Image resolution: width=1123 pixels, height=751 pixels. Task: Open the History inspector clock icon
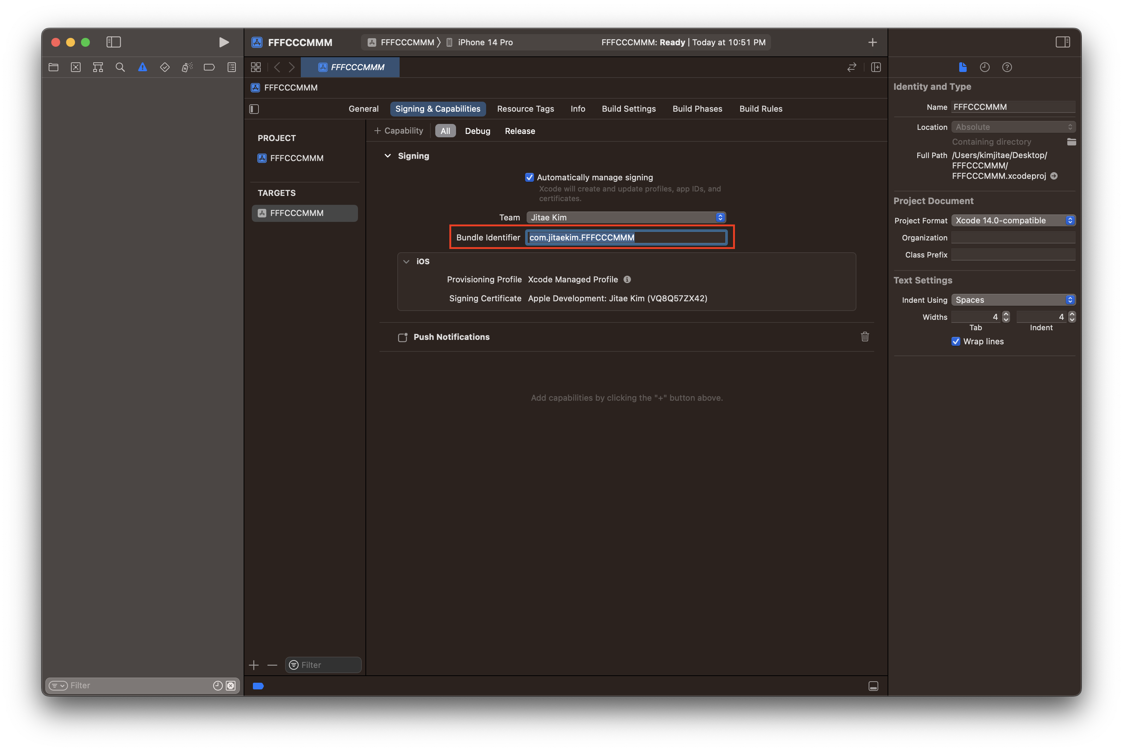pyautogui.click(x=984, y=67)
